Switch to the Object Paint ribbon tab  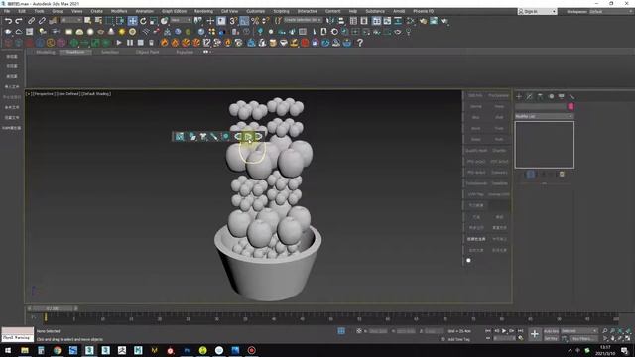click(148, 52)
